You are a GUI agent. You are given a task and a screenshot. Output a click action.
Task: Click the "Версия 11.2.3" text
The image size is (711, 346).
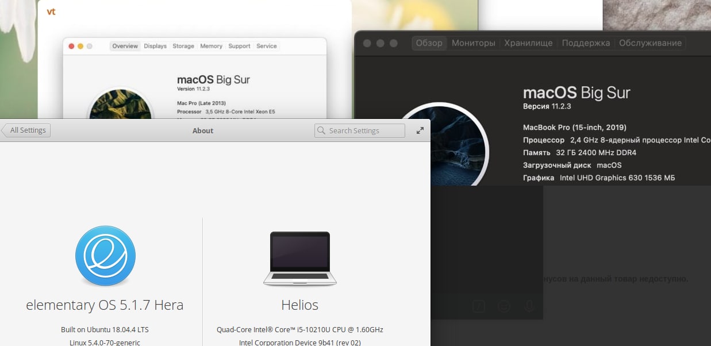547,106
